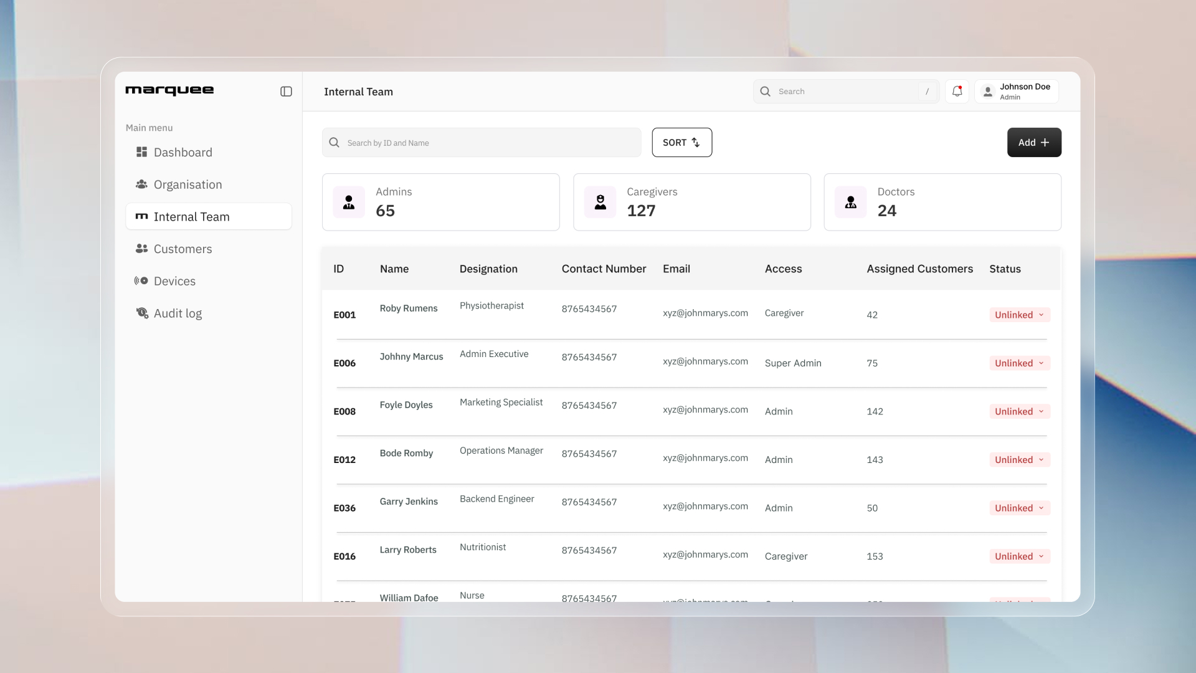Viewport: 1196px width, 673px height.
Task: Click the Caregivers card icon
Action: pos(600,202)
